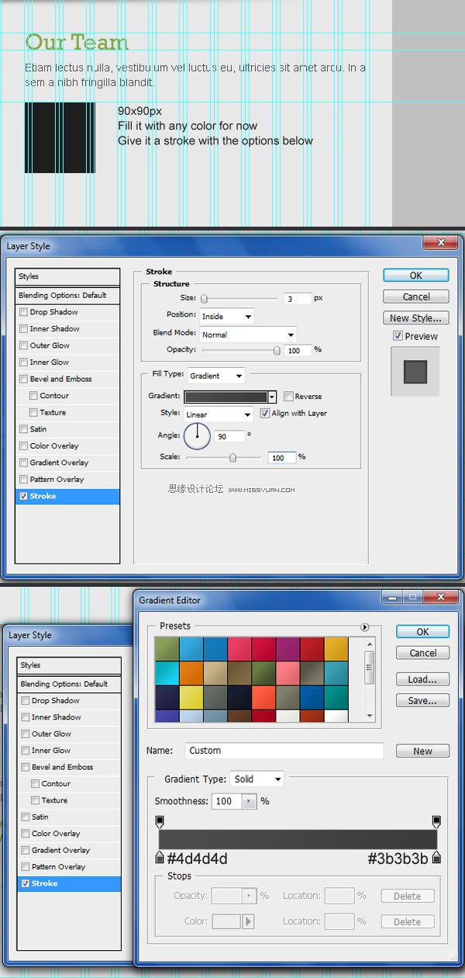Click the Gradient preview swatch in Stroke settings
The height and width of the screenshot is (978, 465).
pos(226,396)
